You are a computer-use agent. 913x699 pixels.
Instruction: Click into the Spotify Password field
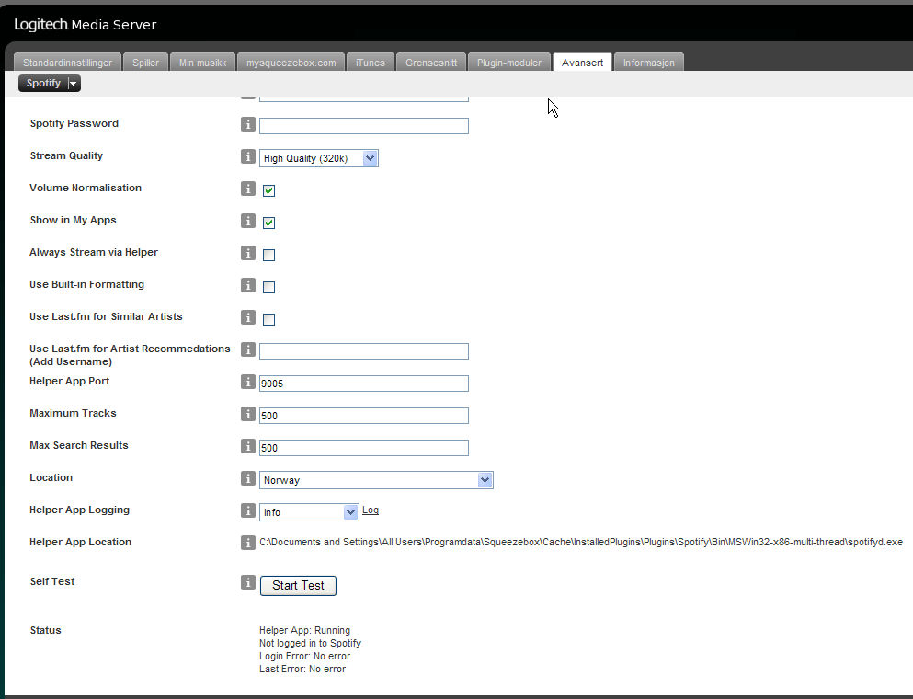[364, 126]
